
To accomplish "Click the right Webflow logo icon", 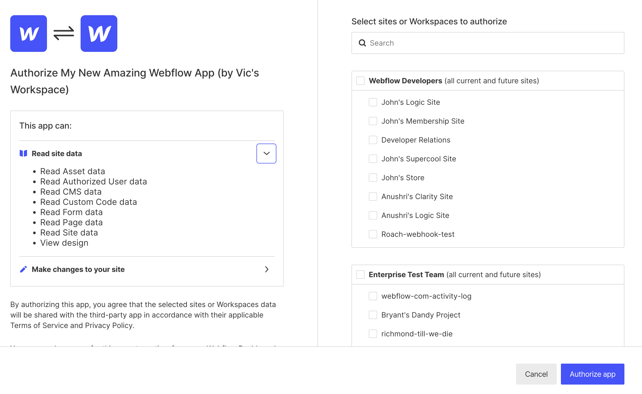I will click(x=98, y=33).
